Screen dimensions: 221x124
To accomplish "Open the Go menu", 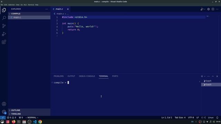I will point(21,5).
